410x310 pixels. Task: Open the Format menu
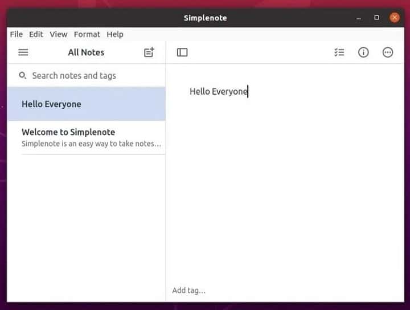click(87, 34)
